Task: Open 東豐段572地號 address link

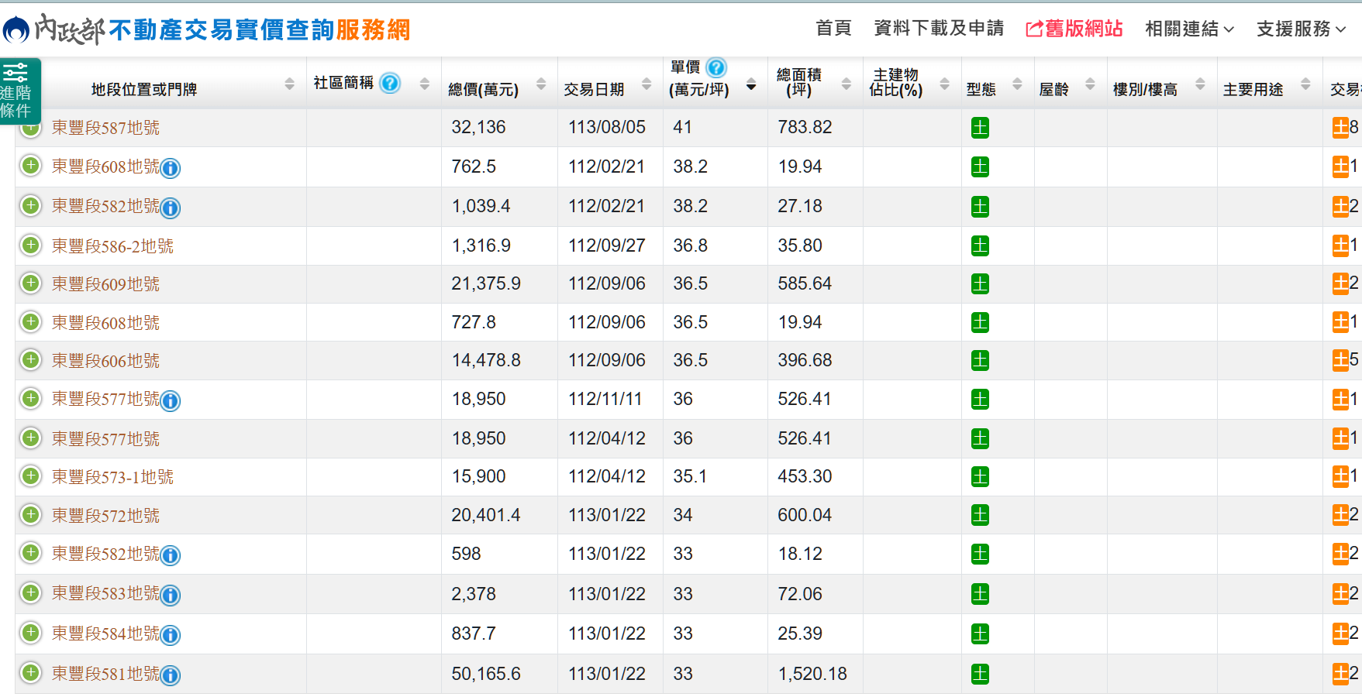Action: coord(105,516)
